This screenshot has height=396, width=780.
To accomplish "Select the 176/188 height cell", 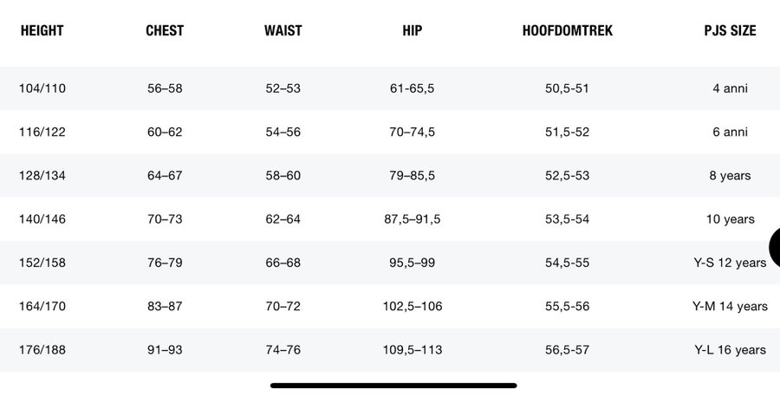I will coord(42,350).
